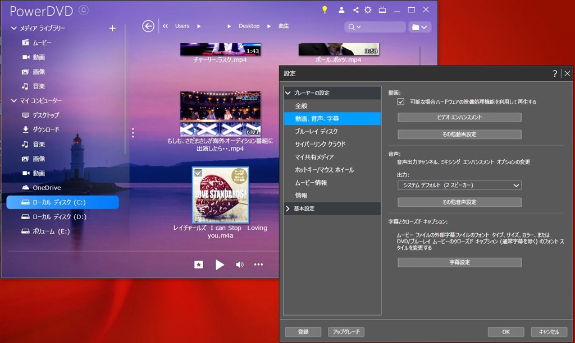Open the user account icon

pos(341,10)
